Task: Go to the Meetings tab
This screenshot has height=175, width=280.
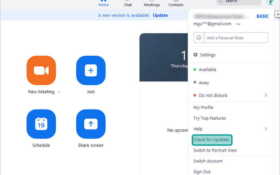Action: click(x=152, y=3)
